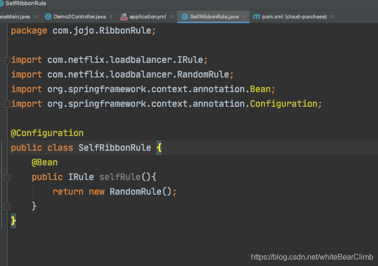Close the aseMain.java tab
This screenshot has height=266, width=378.
coord(35,17)
